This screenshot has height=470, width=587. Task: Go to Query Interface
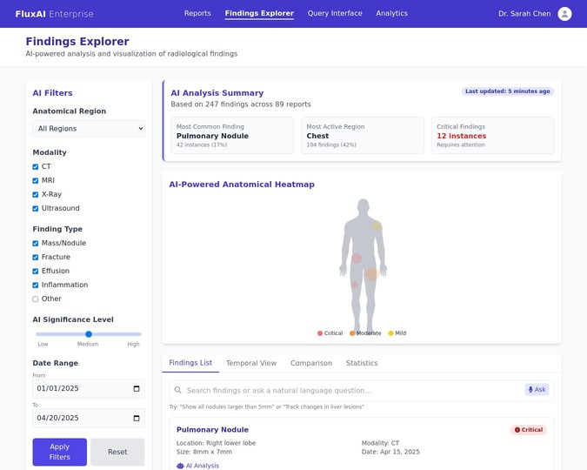(335, 14)
